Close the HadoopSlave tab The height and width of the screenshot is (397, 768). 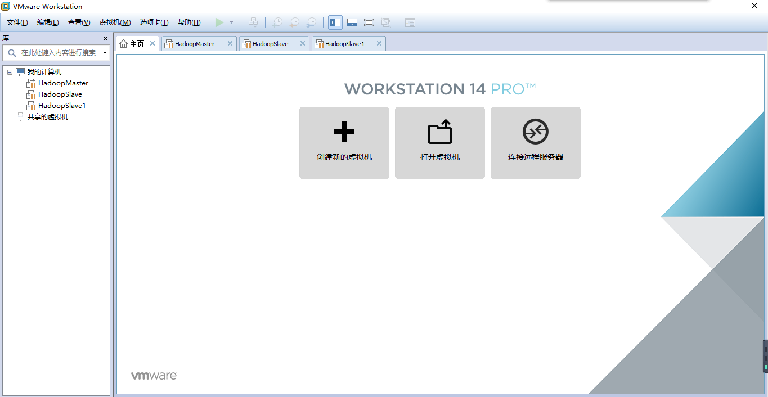click(302, 43)
